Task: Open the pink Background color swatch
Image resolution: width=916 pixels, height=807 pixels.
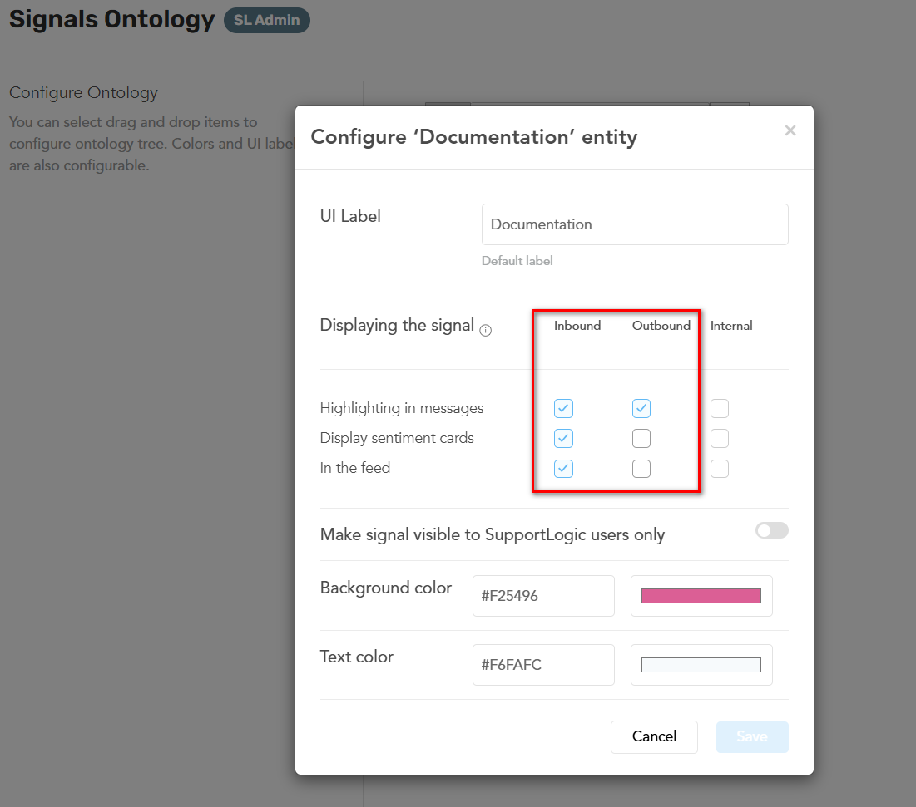Action: tap(701, 596)
